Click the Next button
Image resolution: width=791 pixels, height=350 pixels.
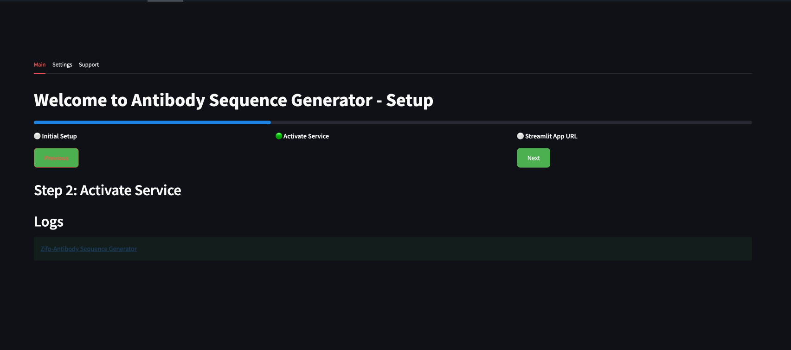coord(533,158)
